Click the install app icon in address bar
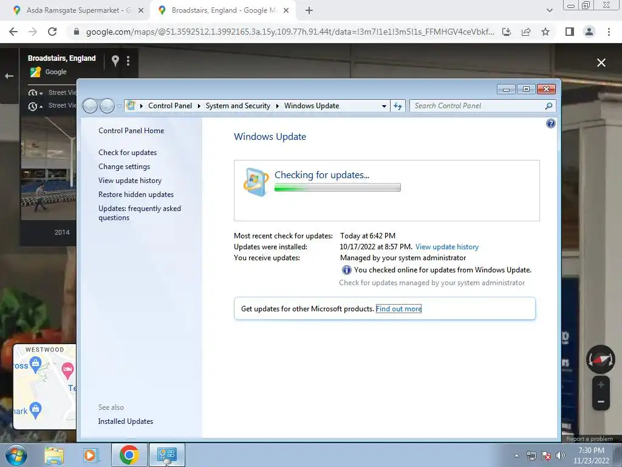 507,32
